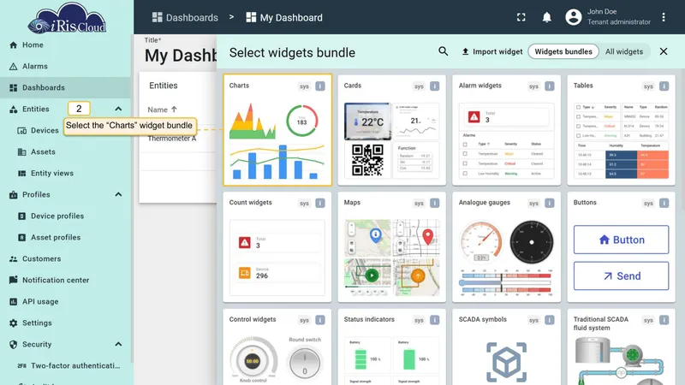Search widget bundles with magnifier icon
The width and height of the screenshot is (685, 385).
[x=443, y=51]
